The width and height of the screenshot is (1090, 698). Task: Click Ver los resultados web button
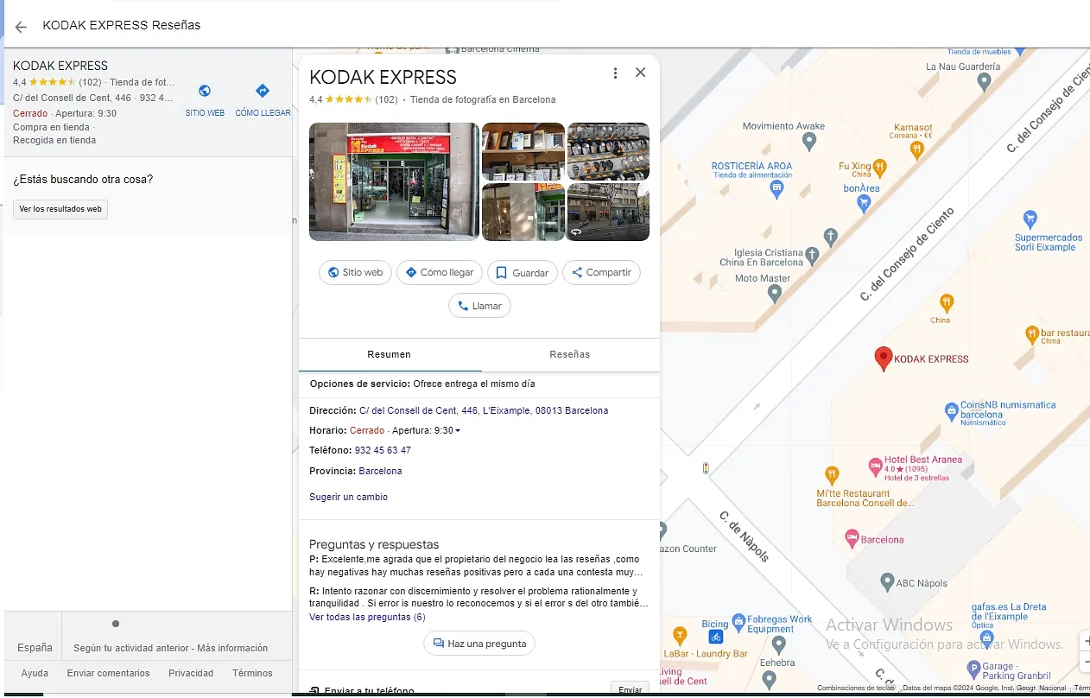(60, 209)
